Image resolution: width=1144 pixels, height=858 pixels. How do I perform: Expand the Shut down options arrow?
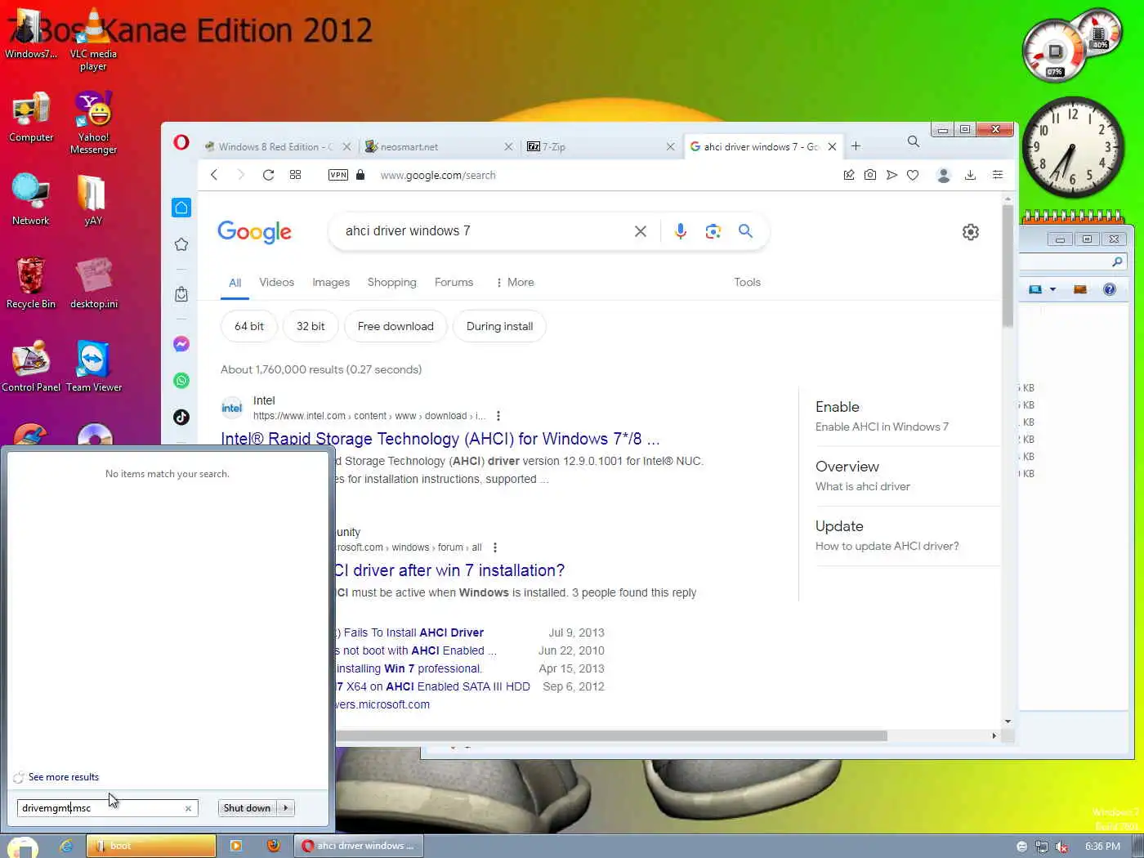[285, 808]
